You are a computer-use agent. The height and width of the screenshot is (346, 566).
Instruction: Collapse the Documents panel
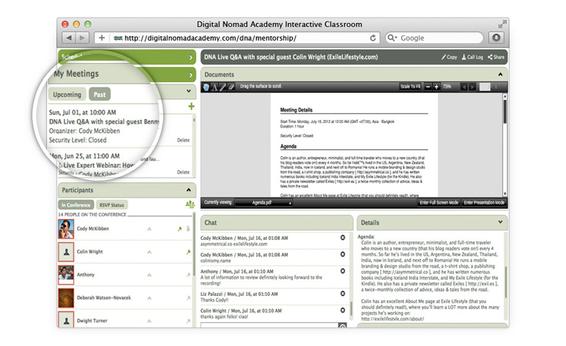(501, 75)
